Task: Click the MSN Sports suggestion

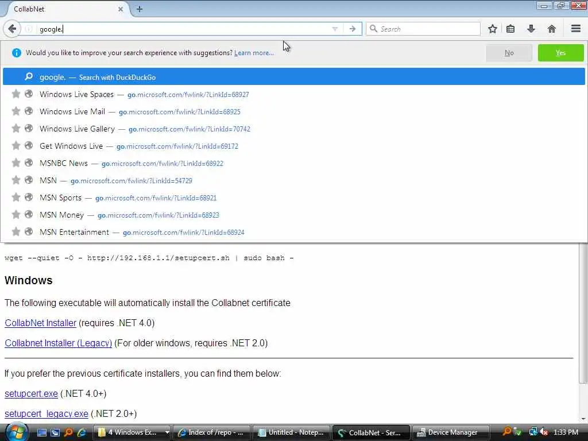Action: (x=293, y=198)
